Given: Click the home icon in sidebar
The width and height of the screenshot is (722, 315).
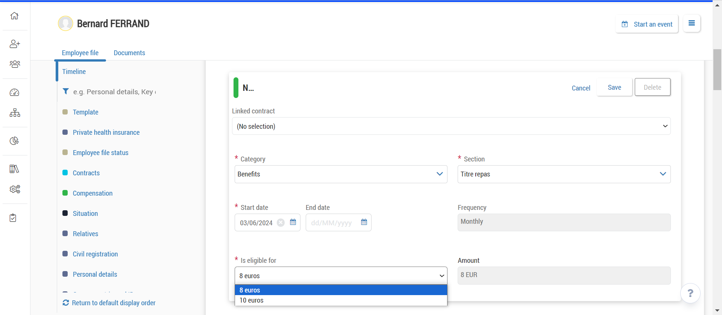Looking at the screenshot, I should pyautogui.click(x=14, y=16).
